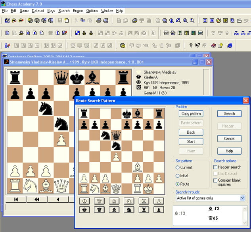This screenshot has height=232, width=251.
Task: Select the white knight piece in palette
Action: tap(129, 201)
